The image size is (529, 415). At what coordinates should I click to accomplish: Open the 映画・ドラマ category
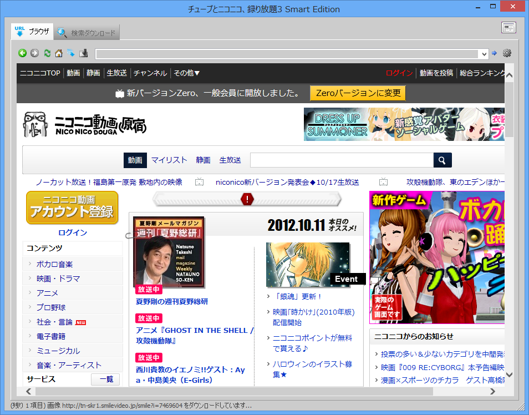click(58, 279)
